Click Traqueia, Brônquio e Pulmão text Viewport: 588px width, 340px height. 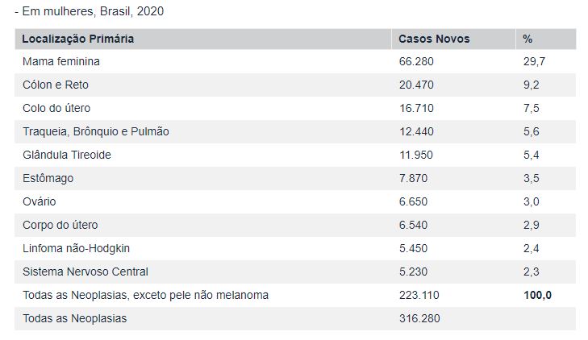coord(96,131)
